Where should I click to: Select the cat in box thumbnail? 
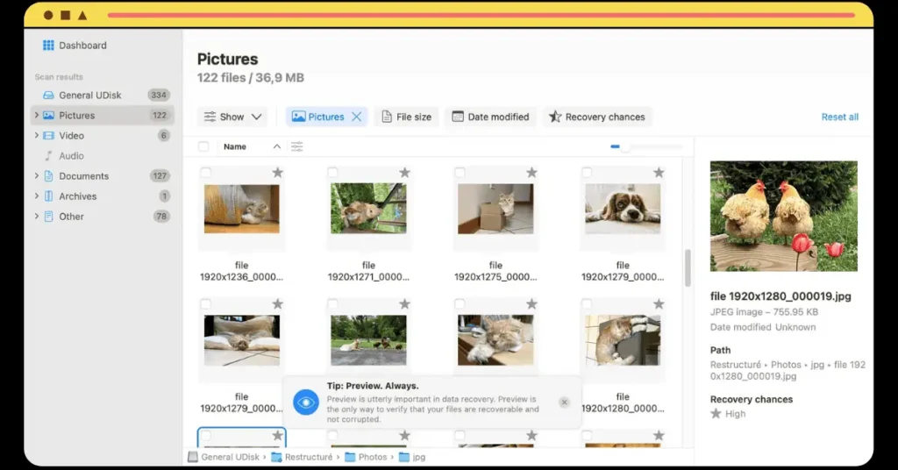click(x=495, y=209)
